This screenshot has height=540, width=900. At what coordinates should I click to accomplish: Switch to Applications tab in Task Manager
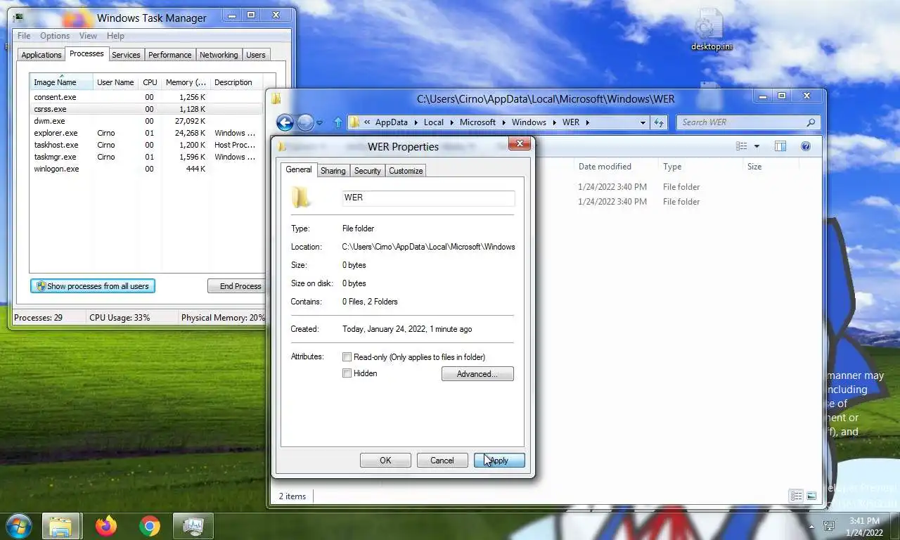pos(41,55)
